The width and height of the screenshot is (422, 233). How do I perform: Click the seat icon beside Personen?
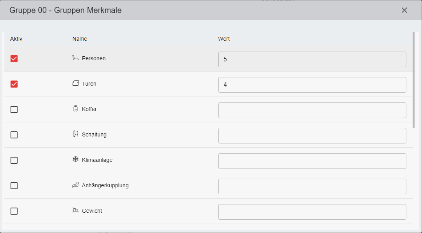75,58
